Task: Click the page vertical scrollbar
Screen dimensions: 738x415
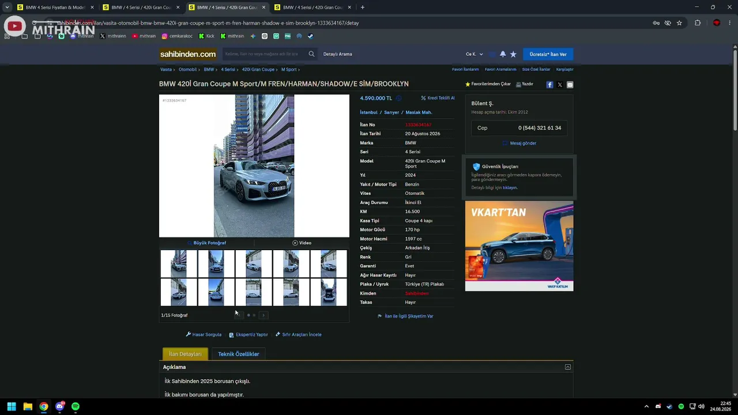Action: (x=735, y=89)
